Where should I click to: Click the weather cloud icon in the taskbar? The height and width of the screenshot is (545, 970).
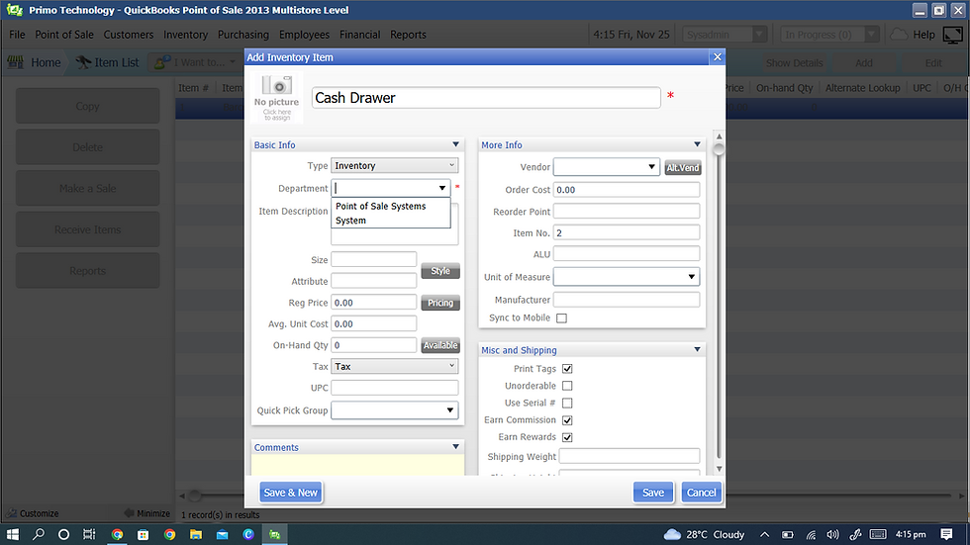coord(672,534)
